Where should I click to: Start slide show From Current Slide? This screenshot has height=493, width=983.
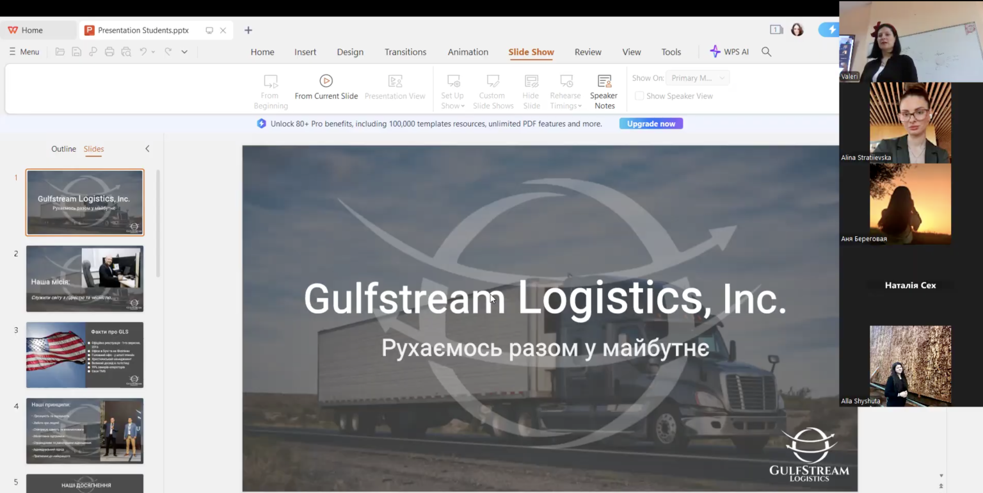click(x=326, y=87)
